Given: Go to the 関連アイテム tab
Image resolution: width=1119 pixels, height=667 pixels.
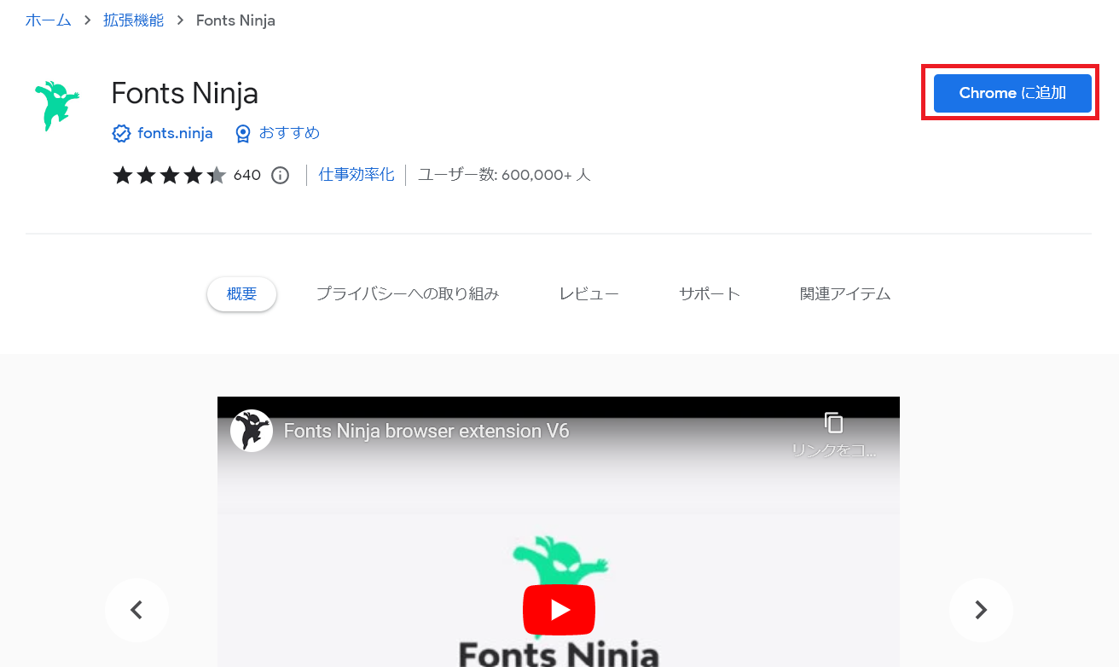Looking at the screenshot, I should (845, 293).
